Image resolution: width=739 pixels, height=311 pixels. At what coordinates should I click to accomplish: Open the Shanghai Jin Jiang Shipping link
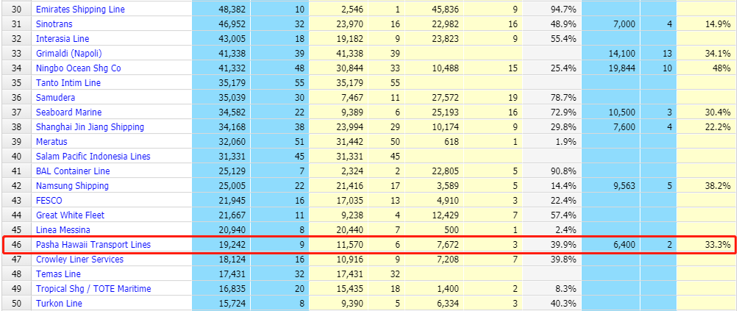click(90, 126)
